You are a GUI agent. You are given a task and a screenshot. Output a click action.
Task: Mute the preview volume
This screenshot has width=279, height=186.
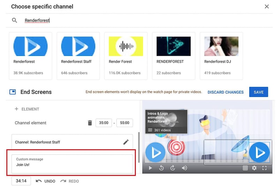pyautogui.click(x=184, y=168)
